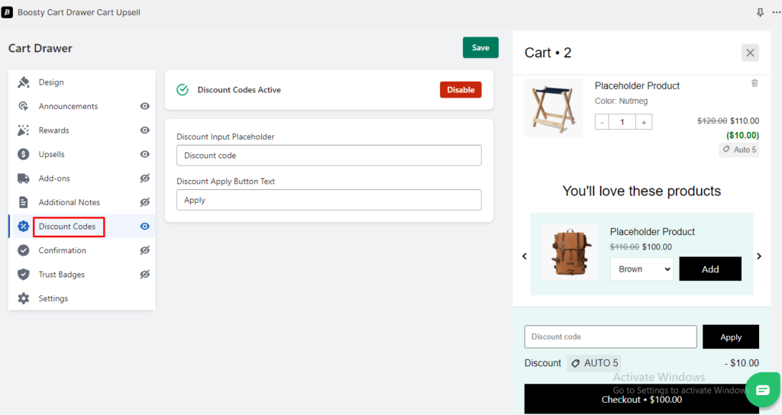The image size is (782, 415).
Task: Open the chat support bubble
Action: point(763,390)
